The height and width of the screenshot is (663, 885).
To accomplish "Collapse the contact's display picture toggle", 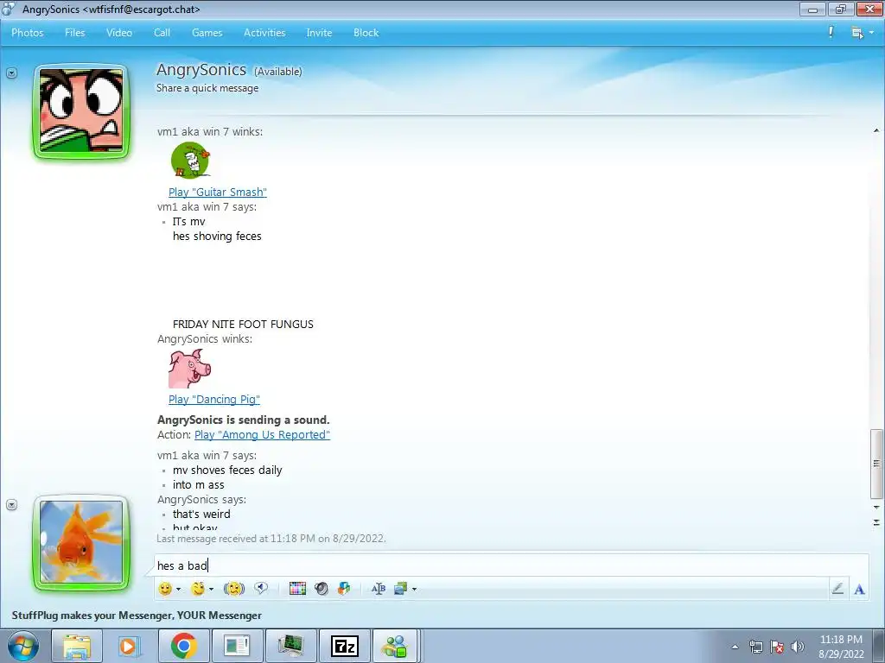I will click(x=12, y=73).
